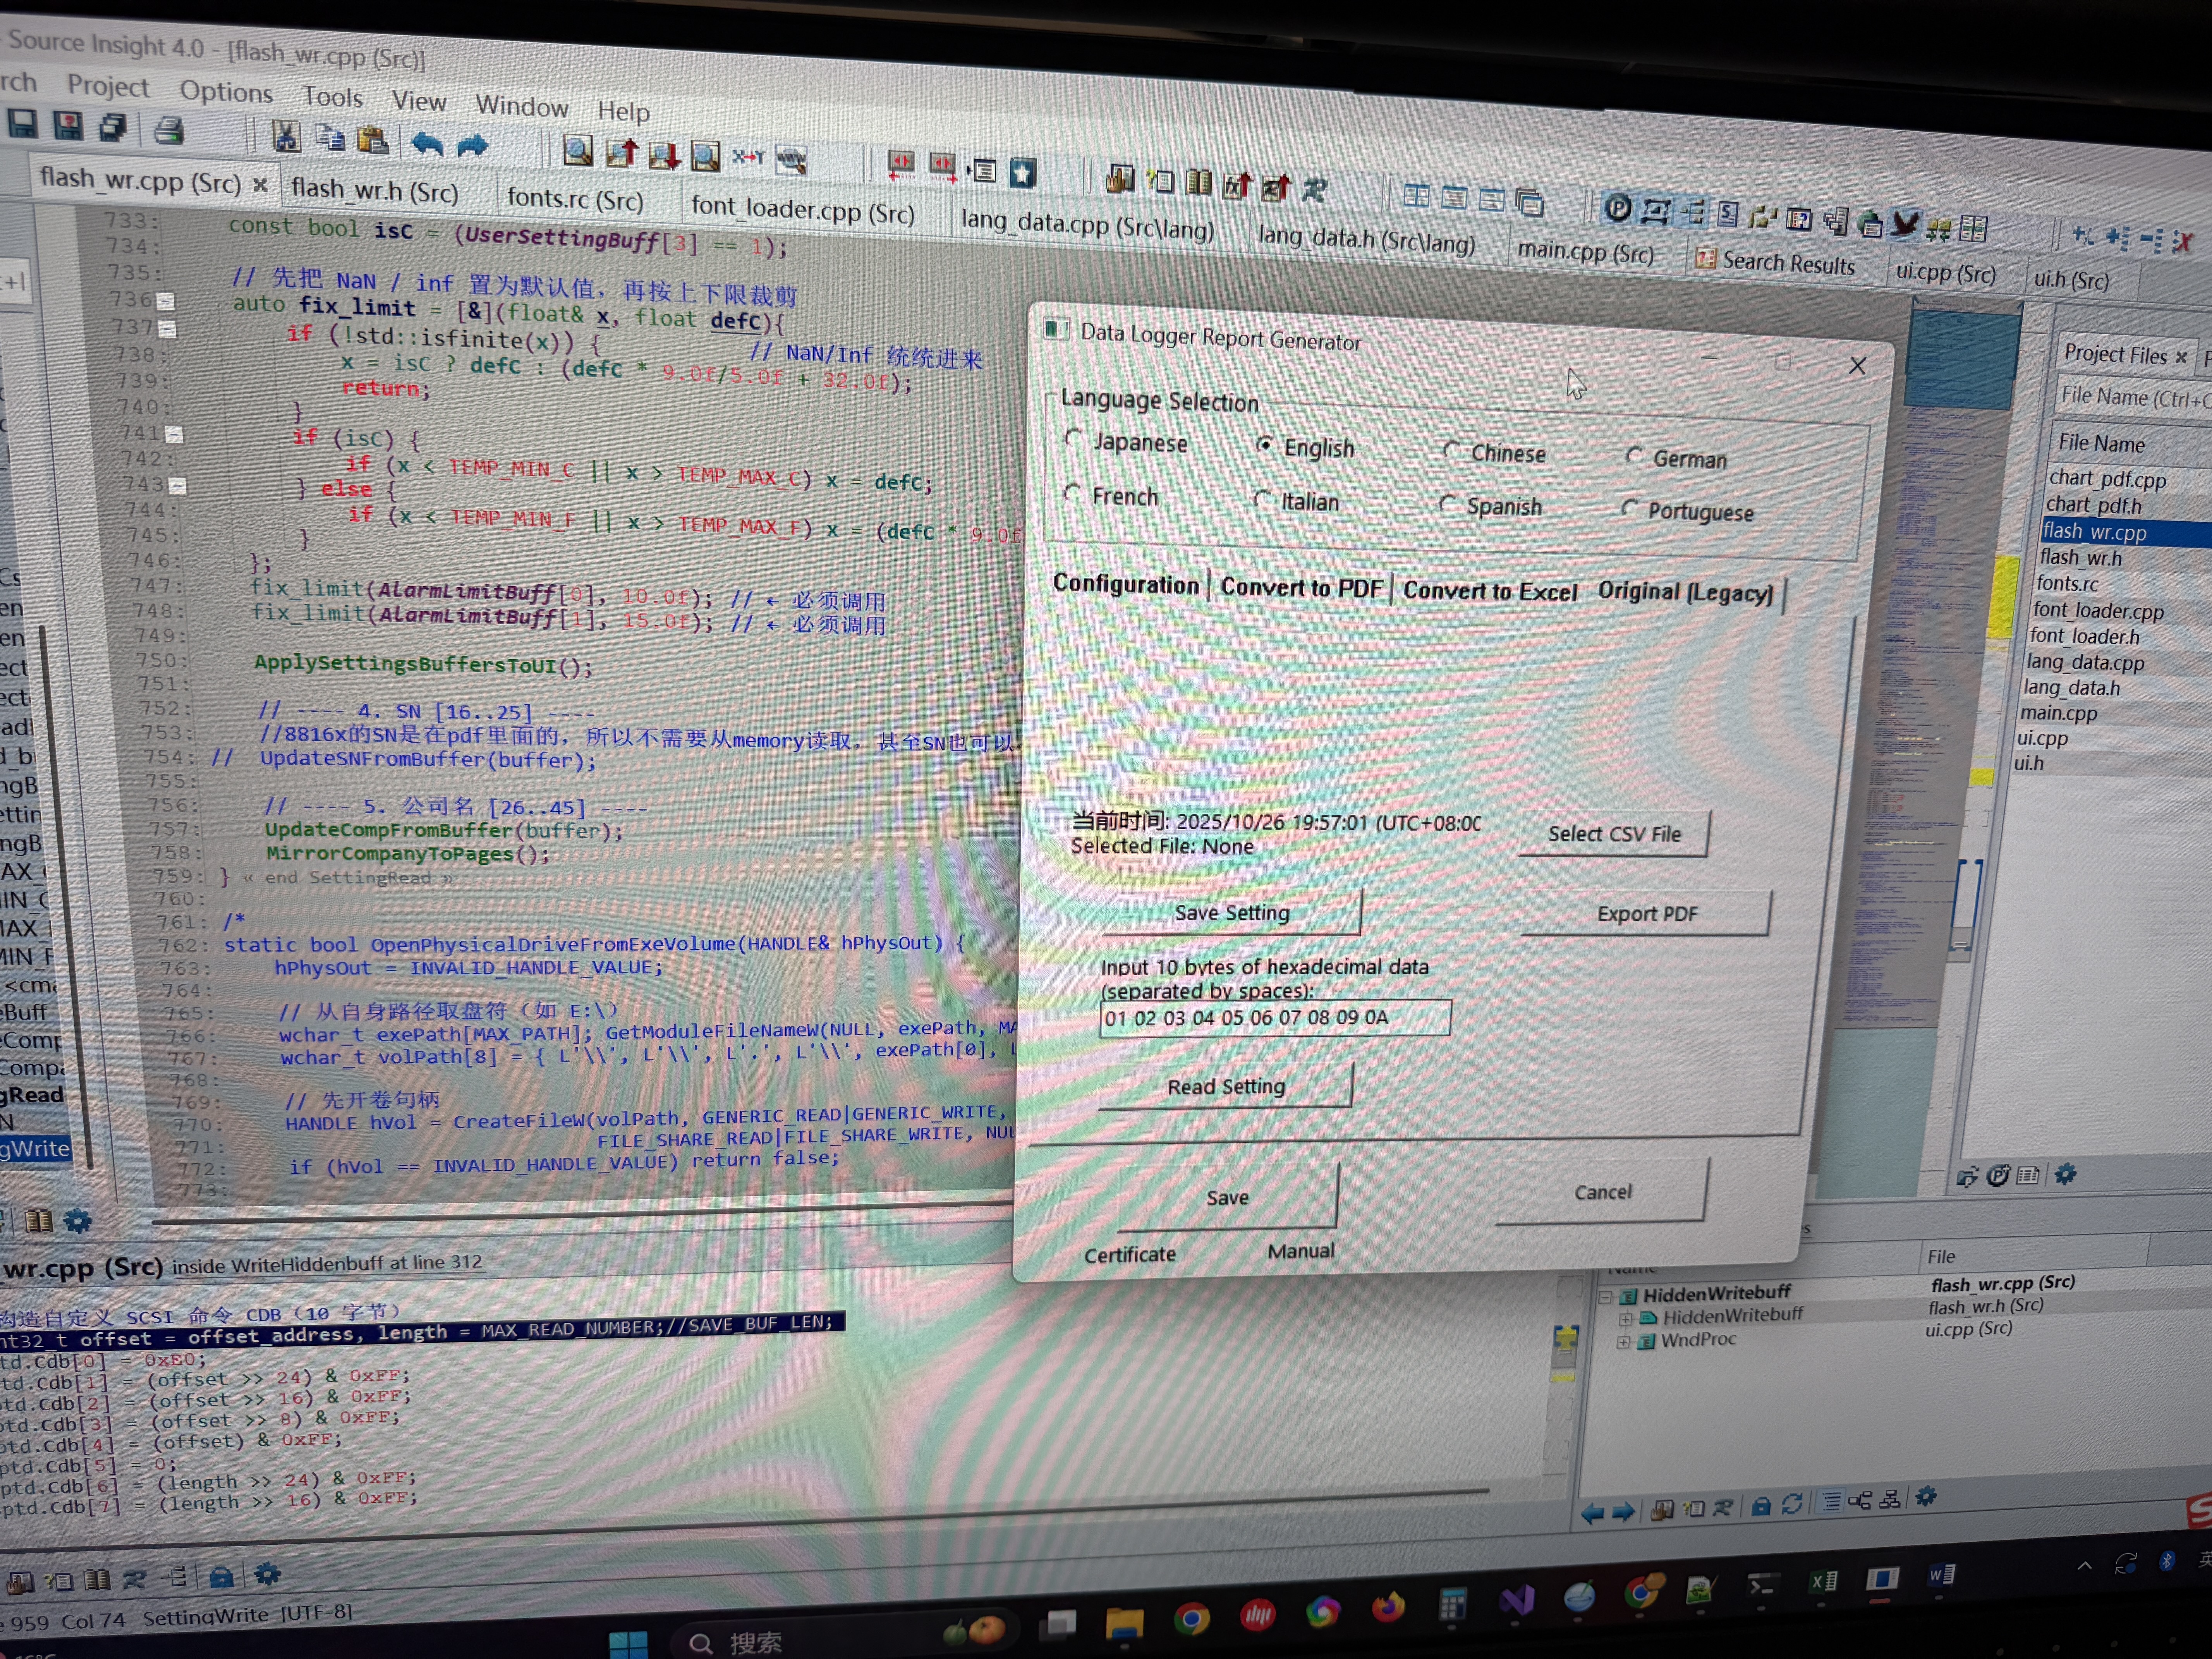Open the Options menu
The image size is (2212, 1659).
(226, 92)
